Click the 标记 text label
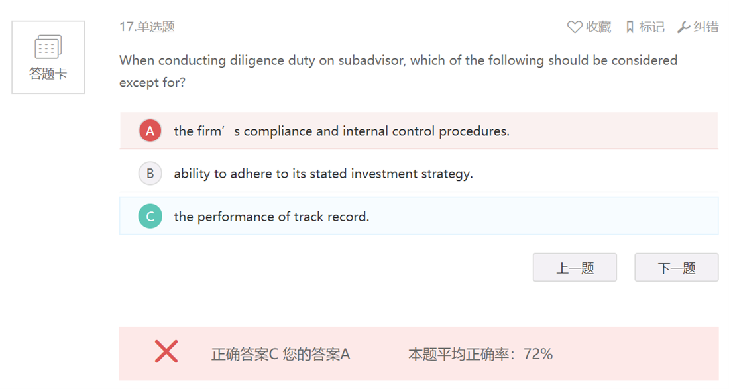The image size is (729, 389). (651, 27)
